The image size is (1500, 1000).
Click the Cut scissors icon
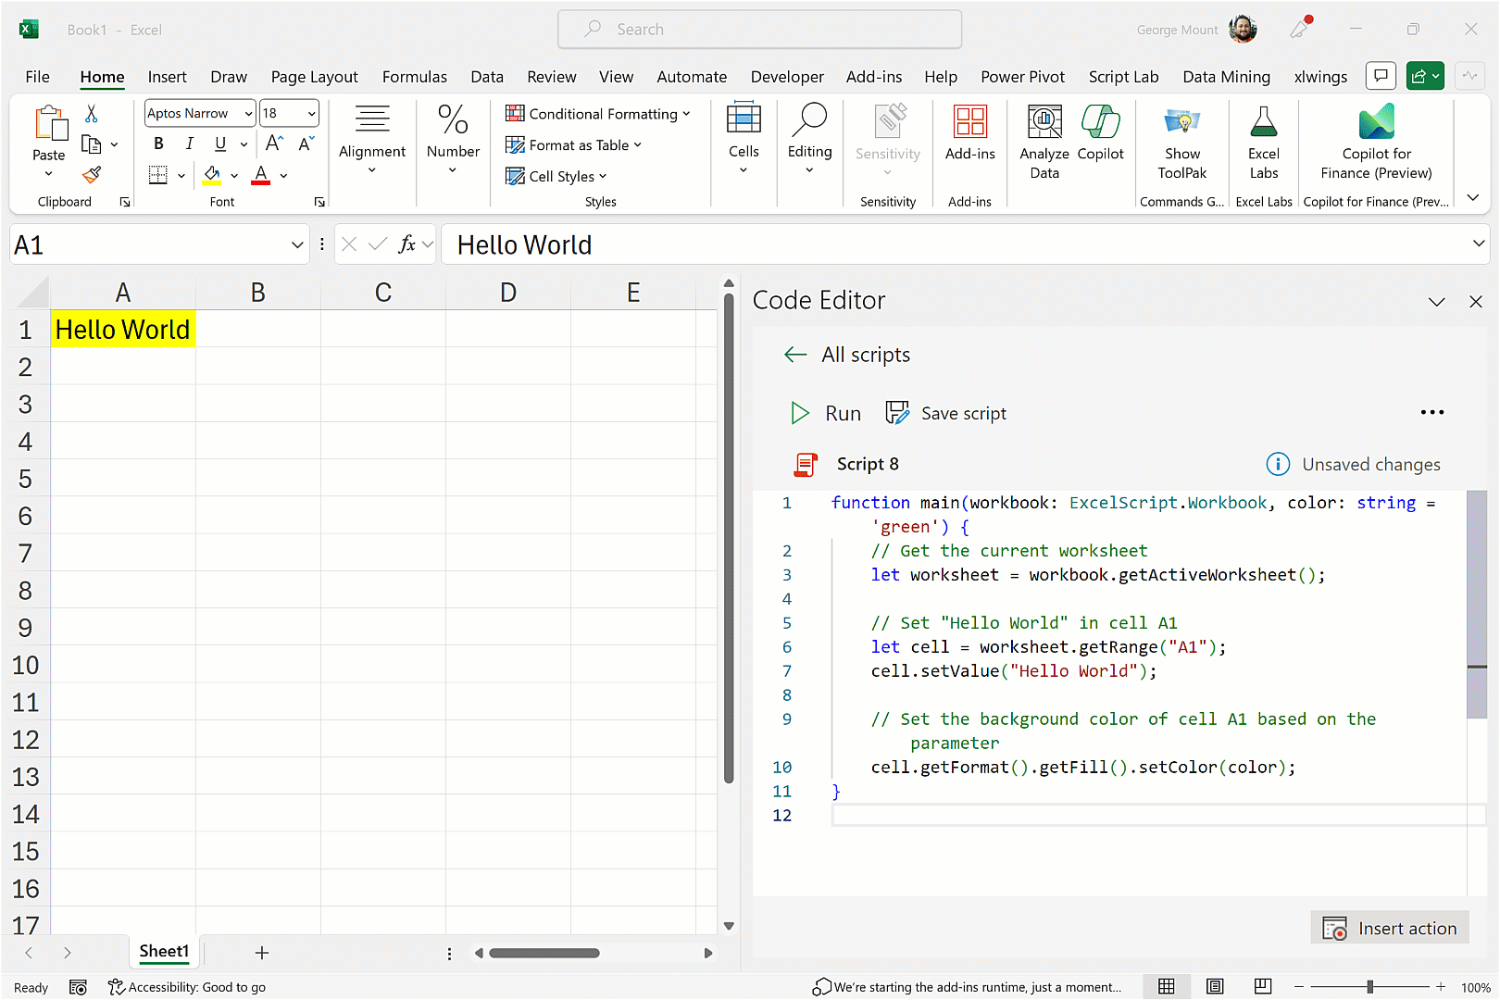click(x=92, y=114)
